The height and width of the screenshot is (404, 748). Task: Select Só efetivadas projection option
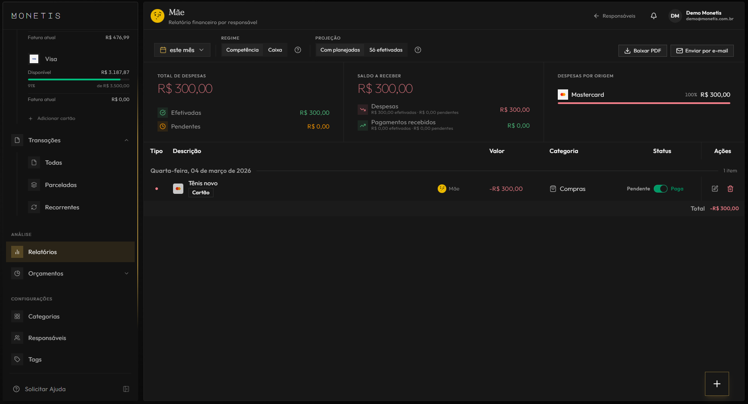point(386,50)
